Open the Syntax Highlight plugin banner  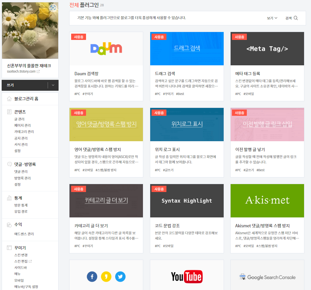(x=187, y=201)
